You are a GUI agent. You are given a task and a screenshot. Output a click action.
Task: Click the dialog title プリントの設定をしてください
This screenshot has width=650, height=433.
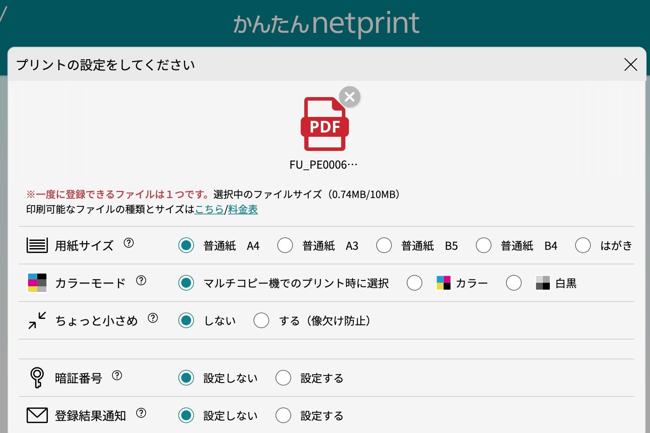pos(105,65)
